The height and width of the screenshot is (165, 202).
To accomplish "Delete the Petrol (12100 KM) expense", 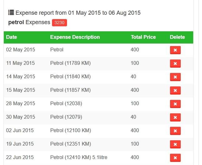I will [175, 131].
